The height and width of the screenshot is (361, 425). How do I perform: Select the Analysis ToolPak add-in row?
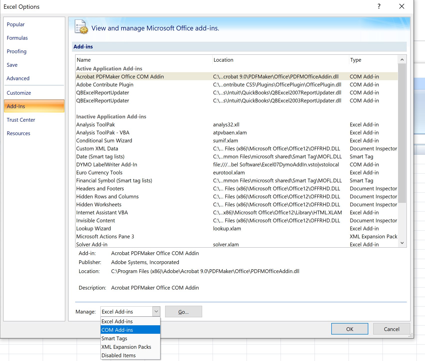(96, 125)
